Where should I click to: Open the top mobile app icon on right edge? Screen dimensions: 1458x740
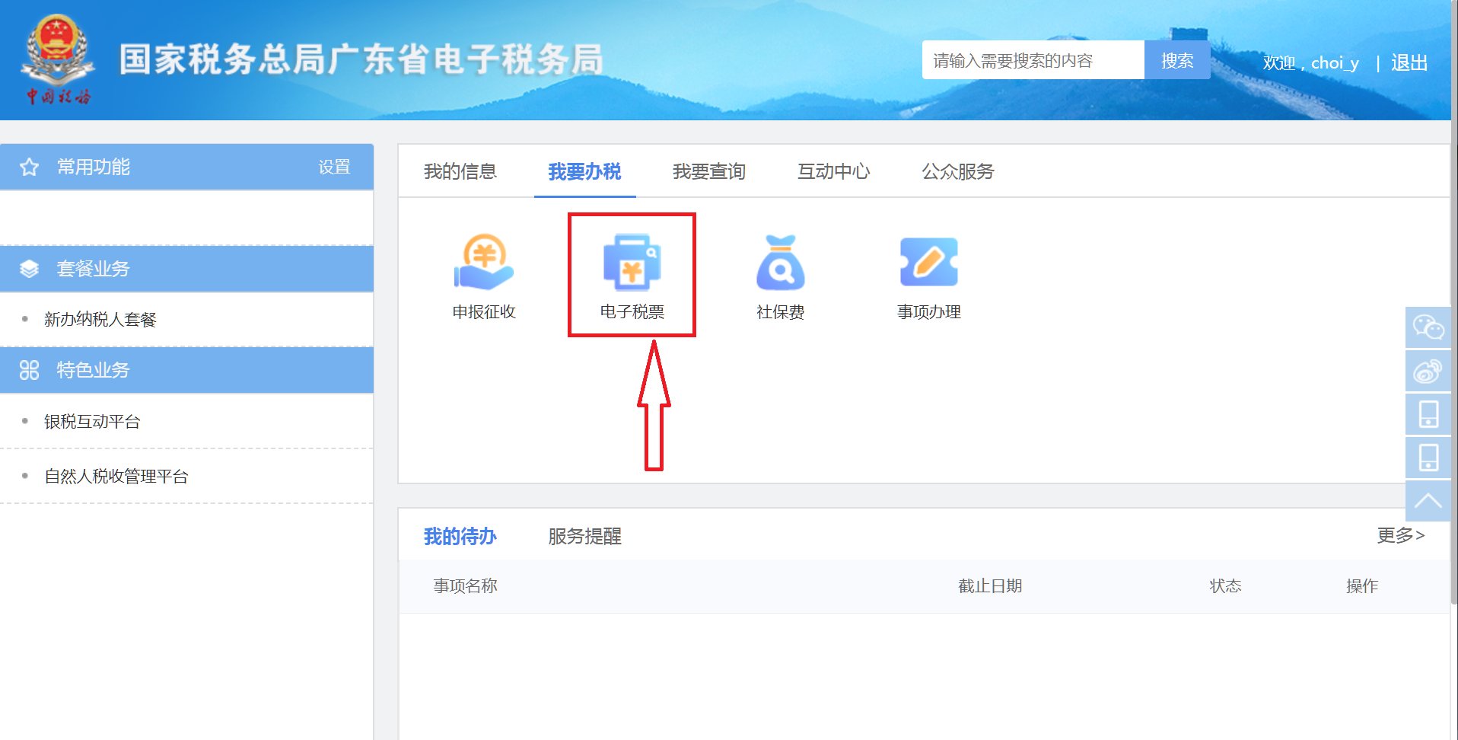pyautogui.click(x=1429, y=415)
